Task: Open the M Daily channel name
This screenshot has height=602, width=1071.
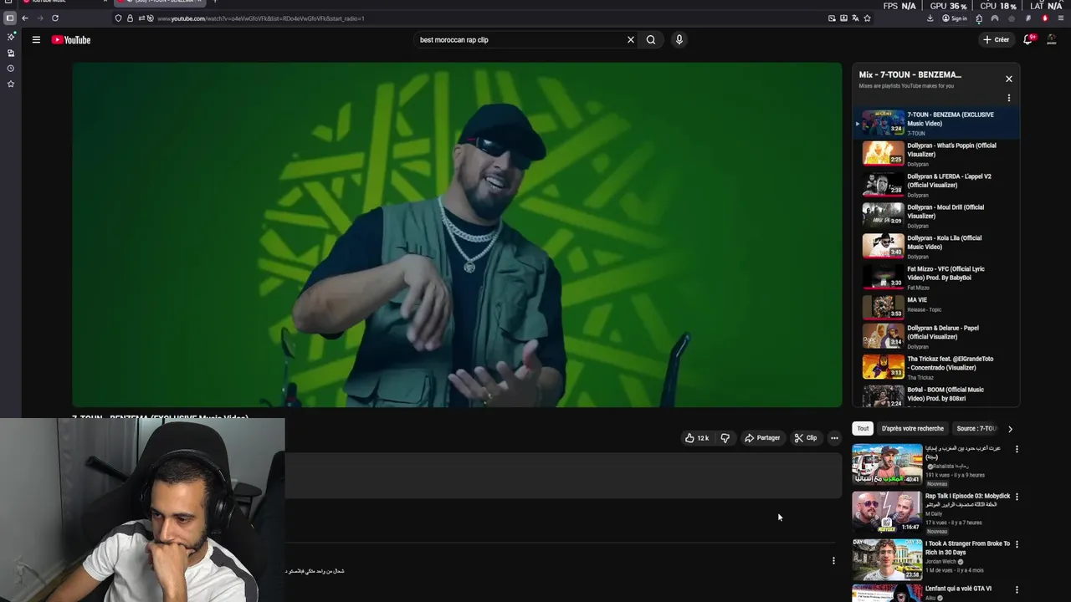Action: (x=934, y=513)
